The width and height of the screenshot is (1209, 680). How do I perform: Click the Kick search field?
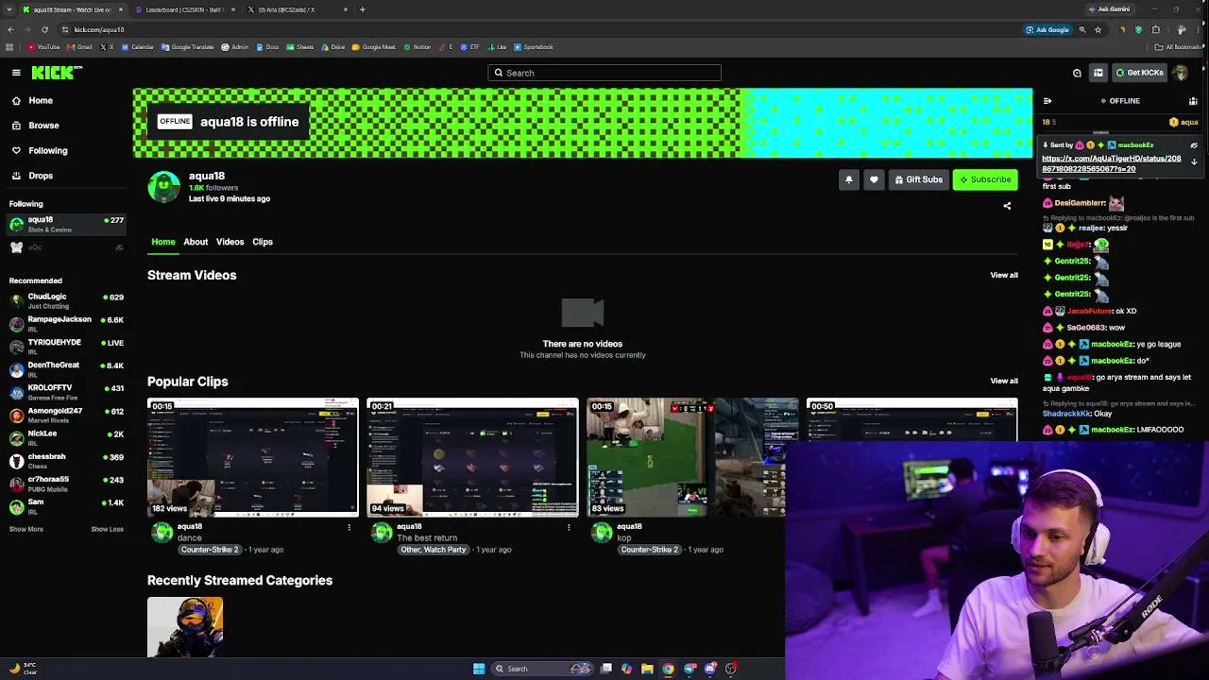604,73
